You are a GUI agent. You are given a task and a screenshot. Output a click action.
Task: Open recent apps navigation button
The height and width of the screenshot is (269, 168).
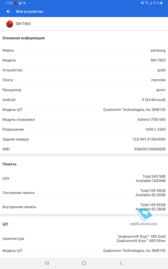point(47,263)
